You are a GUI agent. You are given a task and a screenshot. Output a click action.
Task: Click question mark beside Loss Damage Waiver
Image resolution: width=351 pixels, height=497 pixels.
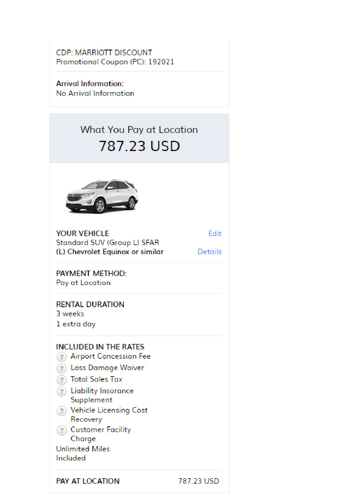point(61,368)
